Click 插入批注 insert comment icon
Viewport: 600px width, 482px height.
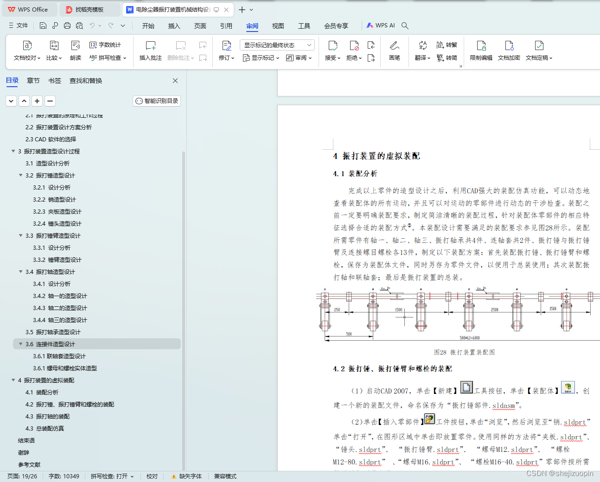coord(151,45)
